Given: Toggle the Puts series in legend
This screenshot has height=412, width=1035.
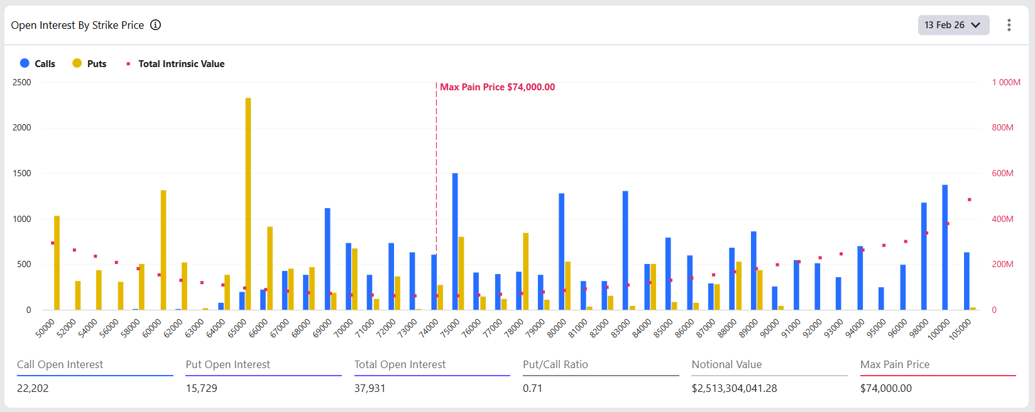Looking at the screenshot, I should coord(89,63).
